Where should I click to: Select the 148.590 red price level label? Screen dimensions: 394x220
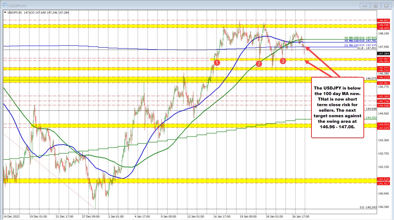point(384,25)
